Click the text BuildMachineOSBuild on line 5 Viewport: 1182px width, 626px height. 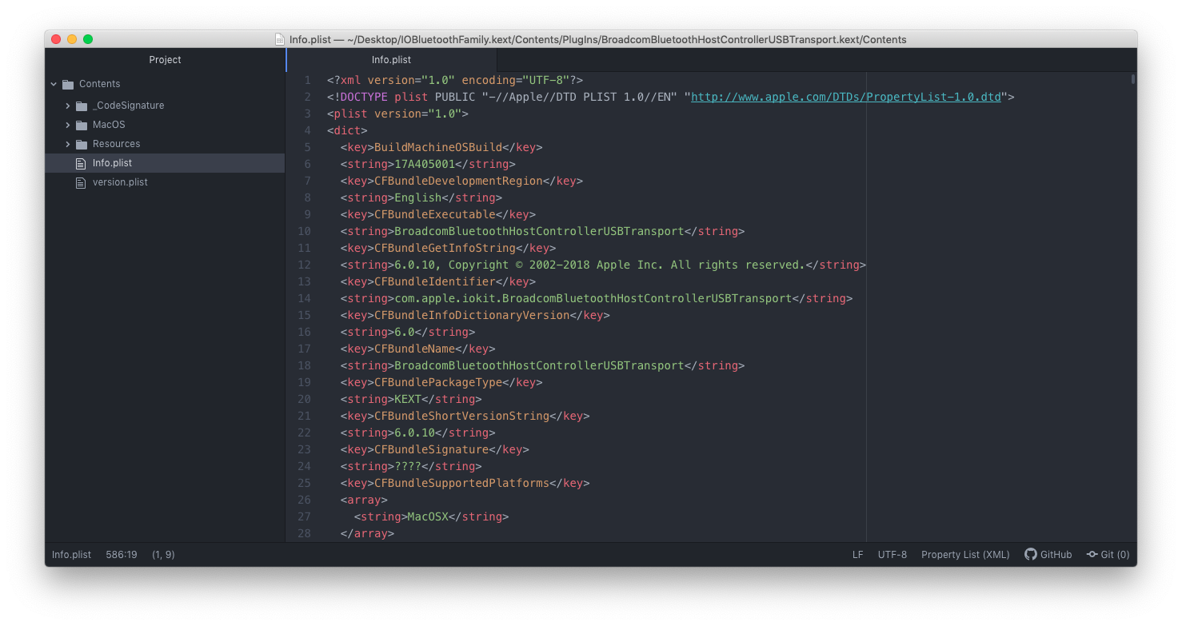coord(438,147)
